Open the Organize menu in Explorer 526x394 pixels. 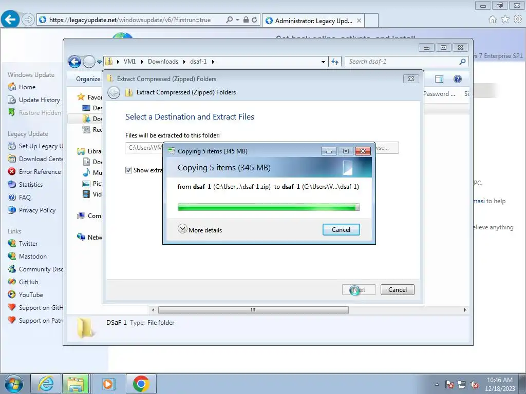click(x=88, y=79)
